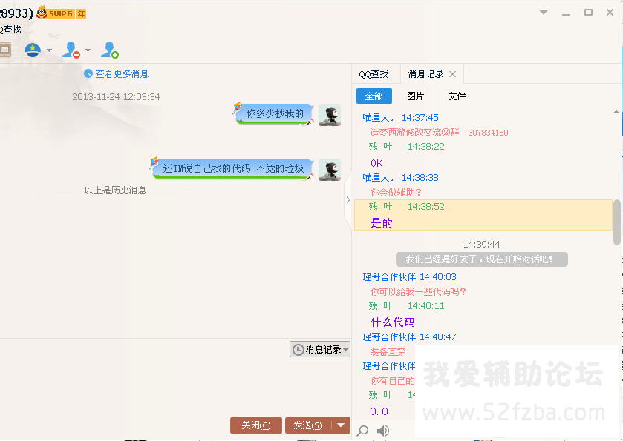Click the speaker sound icon
Image resolution: width=623 pixels, height=441 pixels.
[383, 431]
